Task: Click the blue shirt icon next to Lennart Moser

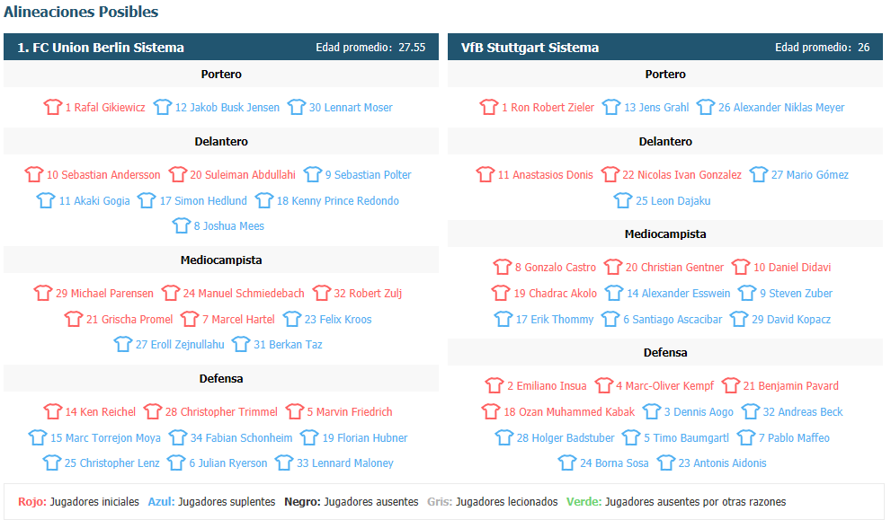Action: click(x=297, y=107)
